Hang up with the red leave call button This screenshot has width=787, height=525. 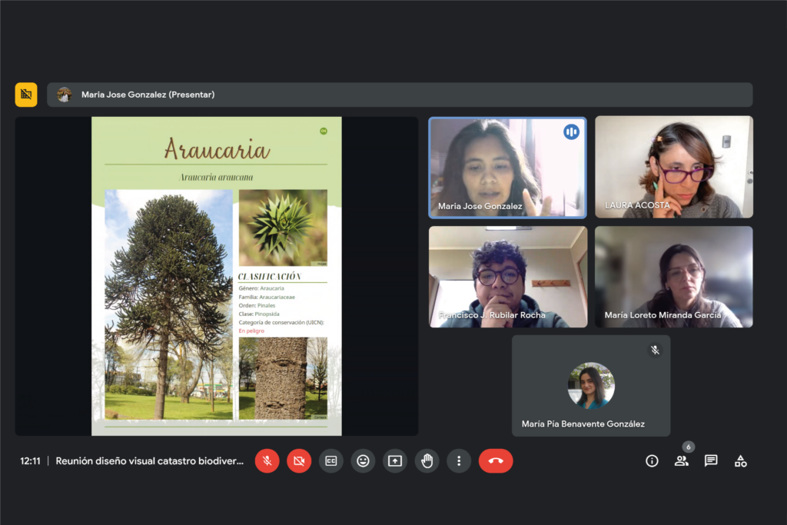[496, 461]
